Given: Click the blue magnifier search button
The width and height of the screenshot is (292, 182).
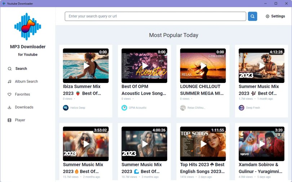Looking at the screenshot, I should [252, 16].
